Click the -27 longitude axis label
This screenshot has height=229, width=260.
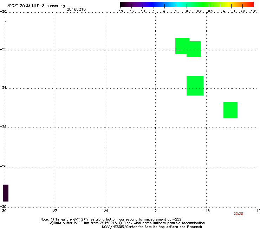point(54,211)
